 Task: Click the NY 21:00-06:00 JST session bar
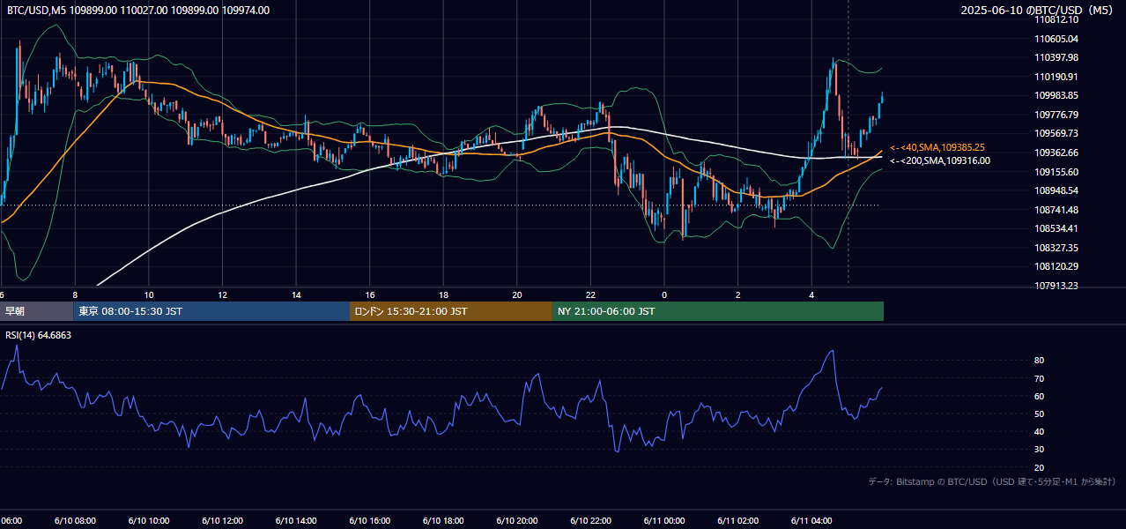pos(718,311)
